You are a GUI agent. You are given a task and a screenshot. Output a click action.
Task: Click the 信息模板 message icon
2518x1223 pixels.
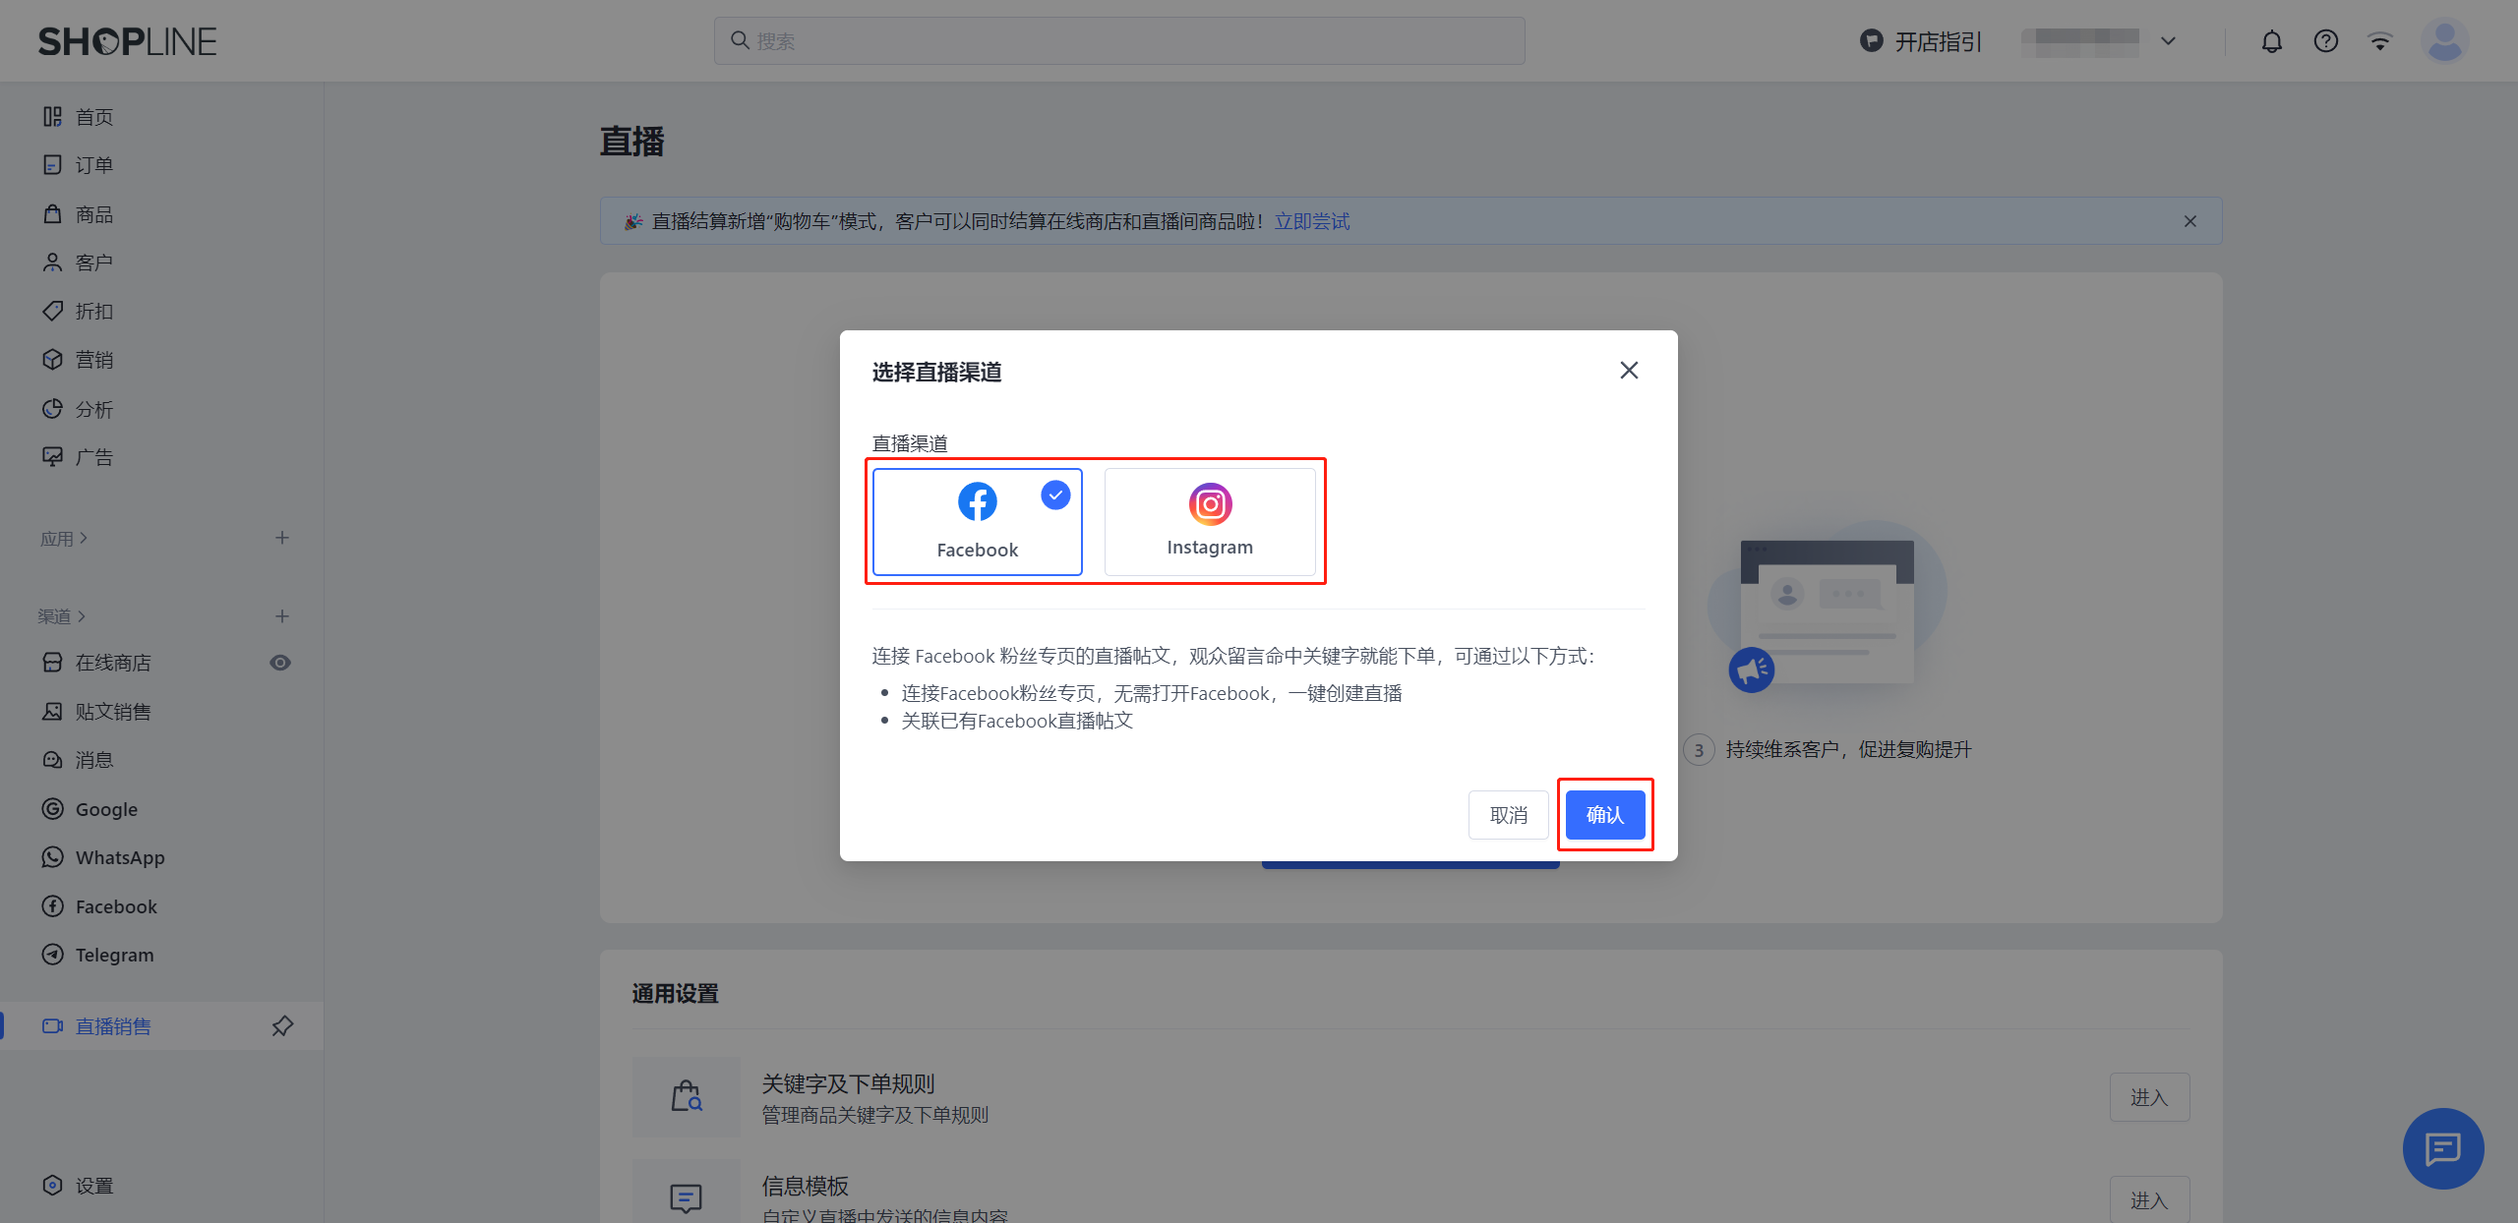pyautogui.click(x=687, y=1196)
